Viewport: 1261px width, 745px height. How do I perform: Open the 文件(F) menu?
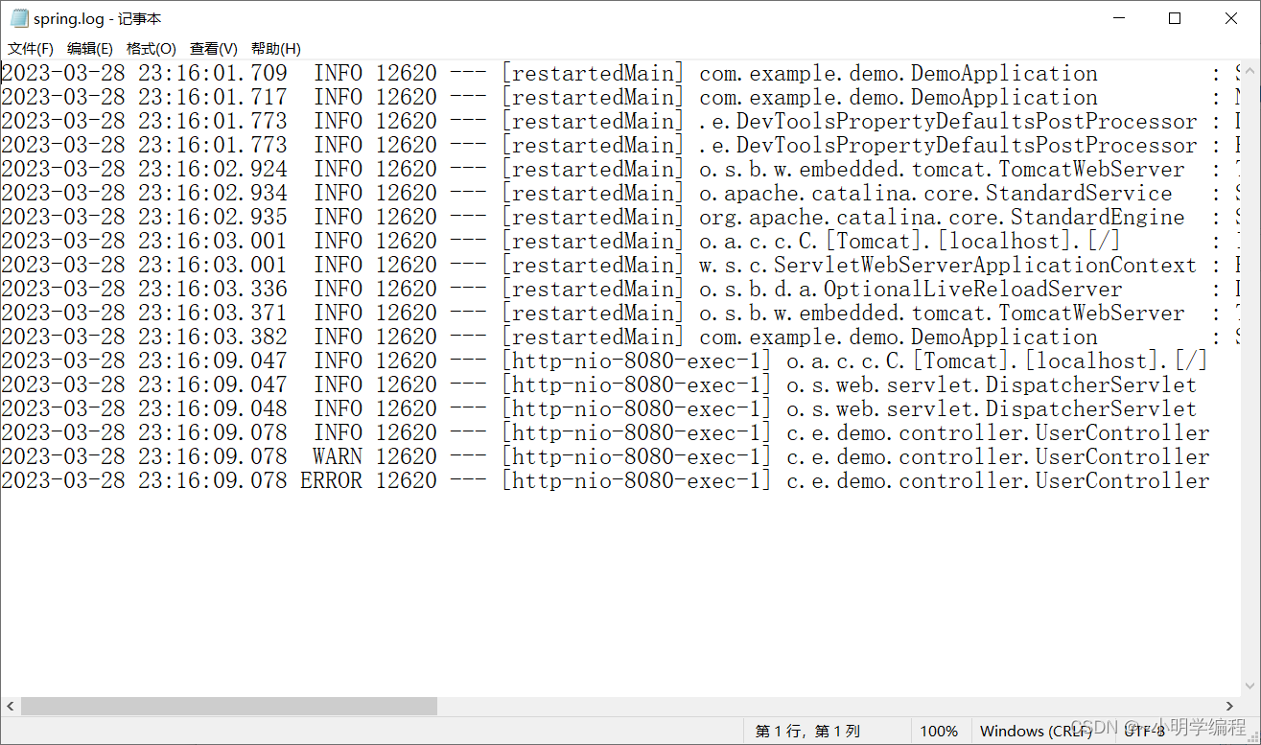(x=31, y=49)
